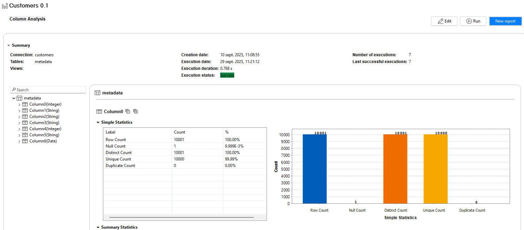
Task: Click the Edit button
Action: click(444, 21)
